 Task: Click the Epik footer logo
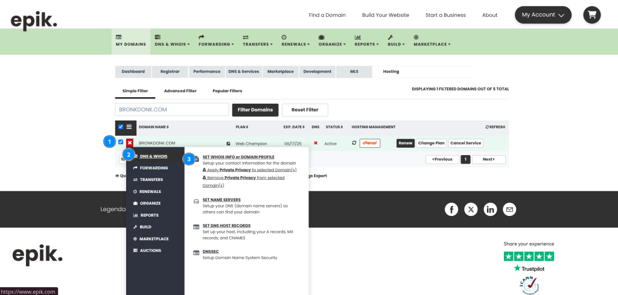[x=37, y=255]
